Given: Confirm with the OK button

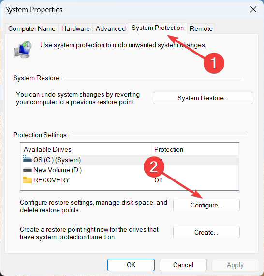Looking at the screenshot, I should (x=131, y=265).
